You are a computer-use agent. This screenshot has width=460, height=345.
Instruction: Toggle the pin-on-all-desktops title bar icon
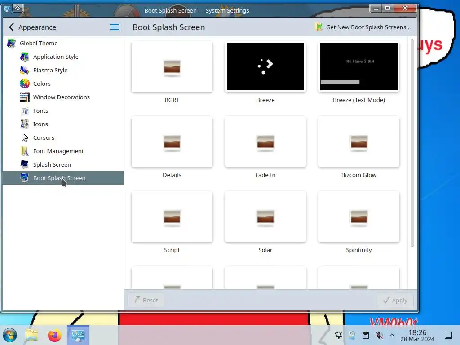(18, 9)
